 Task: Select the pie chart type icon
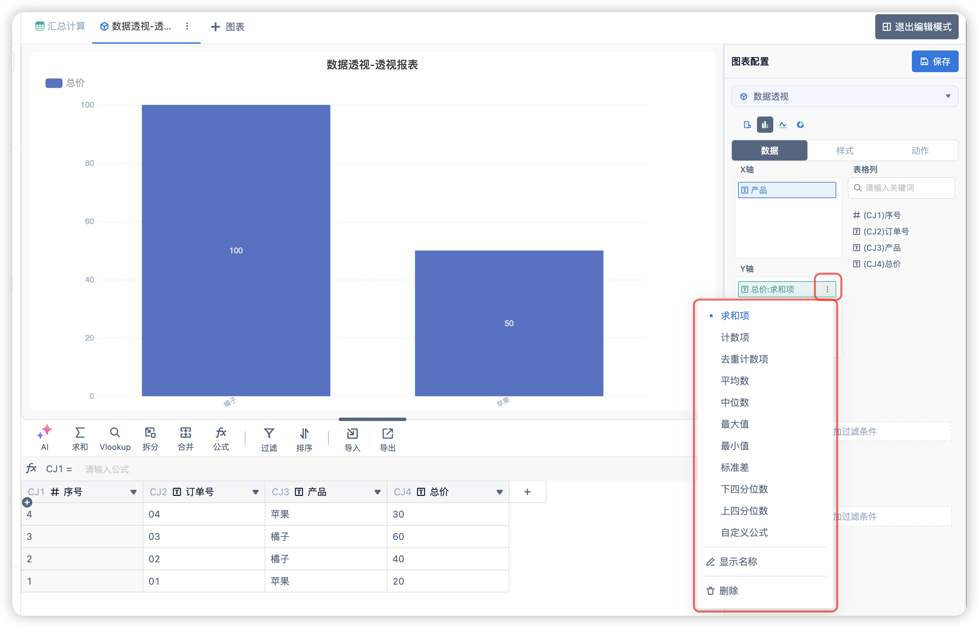point(800,125)
